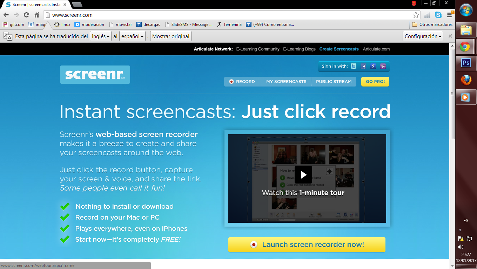Sign in with Google icon
The image size is (477, 269).
tap(373, 66)
